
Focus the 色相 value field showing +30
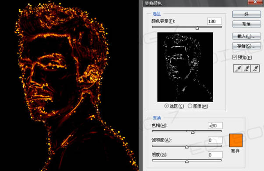pos(215,126)
